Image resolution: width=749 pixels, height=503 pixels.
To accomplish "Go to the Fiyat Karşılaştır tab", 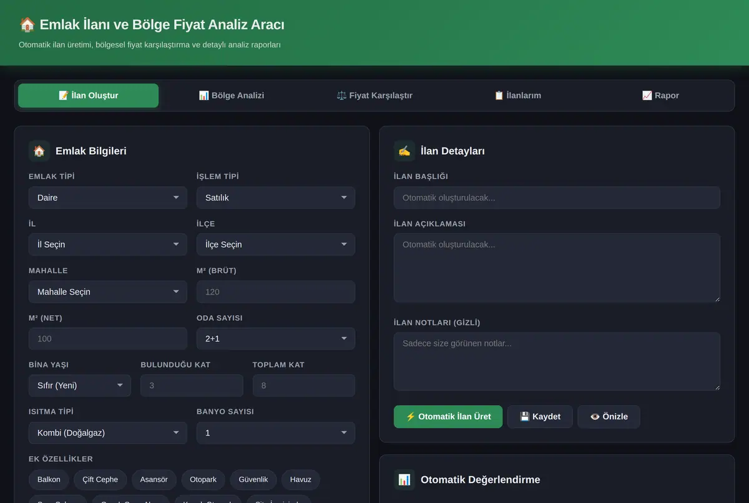I will 374,95.
